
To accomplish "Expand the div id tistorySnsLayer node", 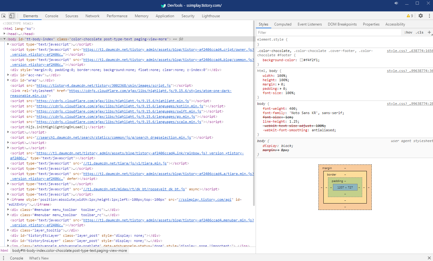I will click(8, 241).
